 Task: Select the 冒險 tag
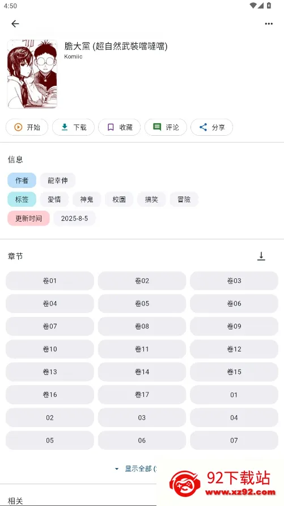(184, 199)
